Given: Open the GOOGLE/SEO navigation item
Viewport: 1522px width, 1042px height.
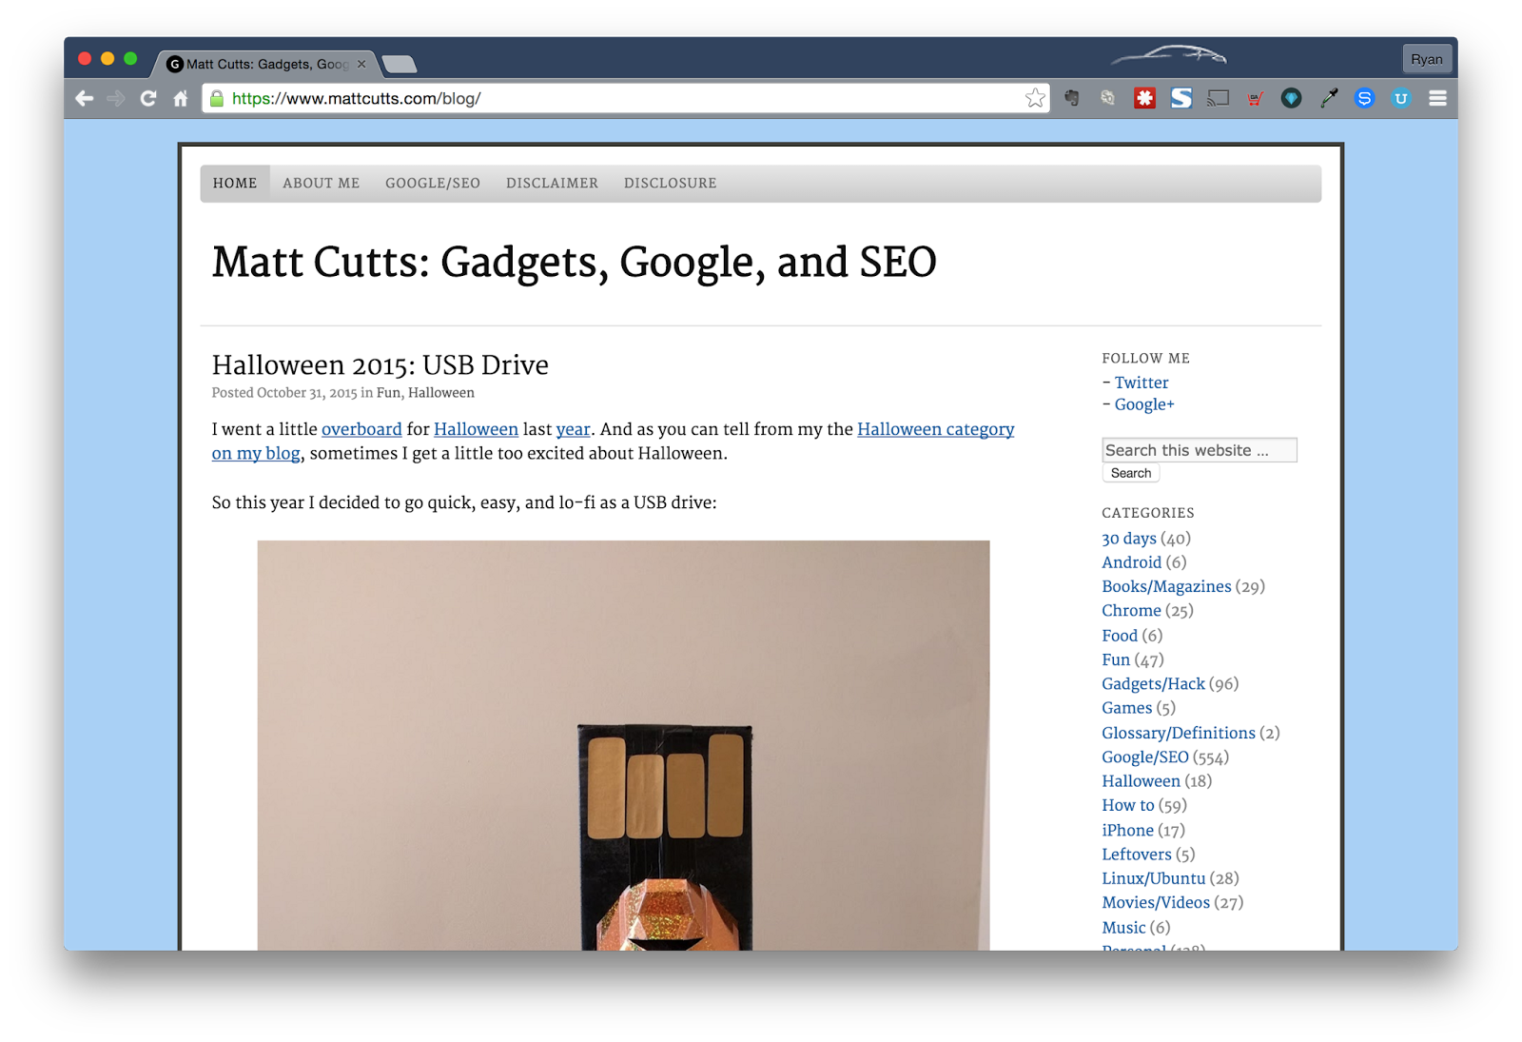Looking at the screenshot, I should [x=433, y=183].
